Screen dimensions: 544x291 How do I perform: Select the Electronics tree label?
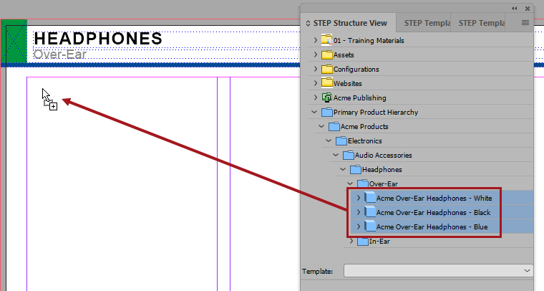(364, 141)
